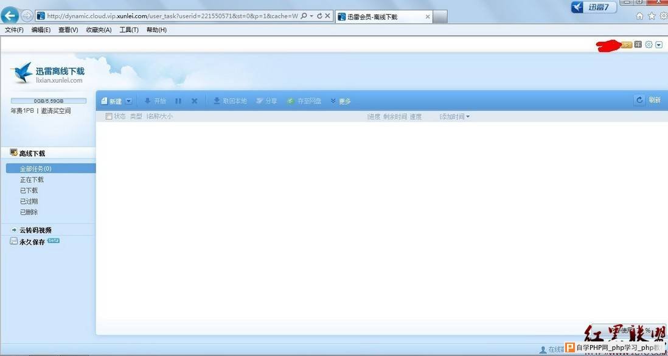Open the 收藏夹(A) menu
668x356 pixels.
99,30
